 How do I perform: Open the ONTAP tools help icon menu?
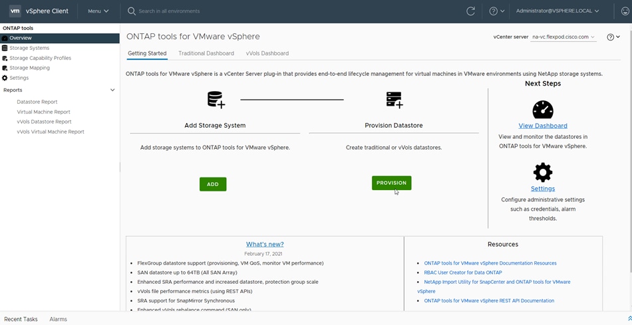pyautogui.click(x=613, y=37)
